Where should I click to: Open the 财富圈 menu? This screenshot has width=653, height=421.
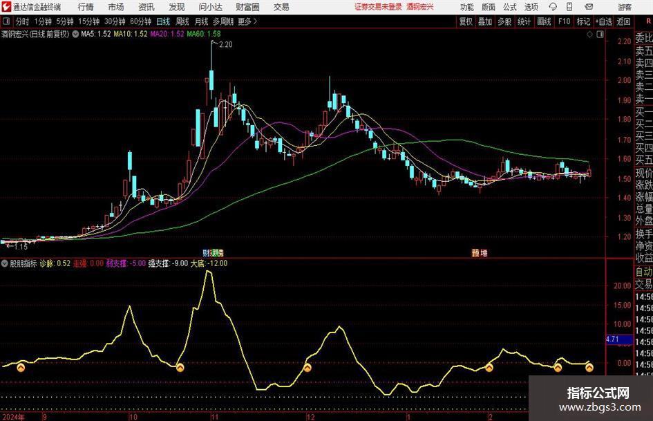tap(247, 7)
